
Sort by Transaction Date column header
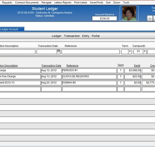click(x=51, y=65)
